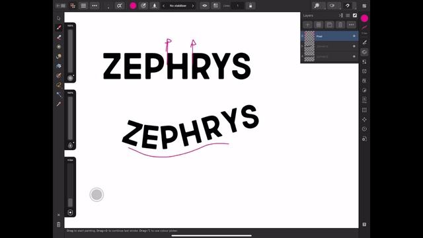The width and height of the screenshot is (423, 238).
Task: Open the Brushes studio icon
Action: point(364,42)
